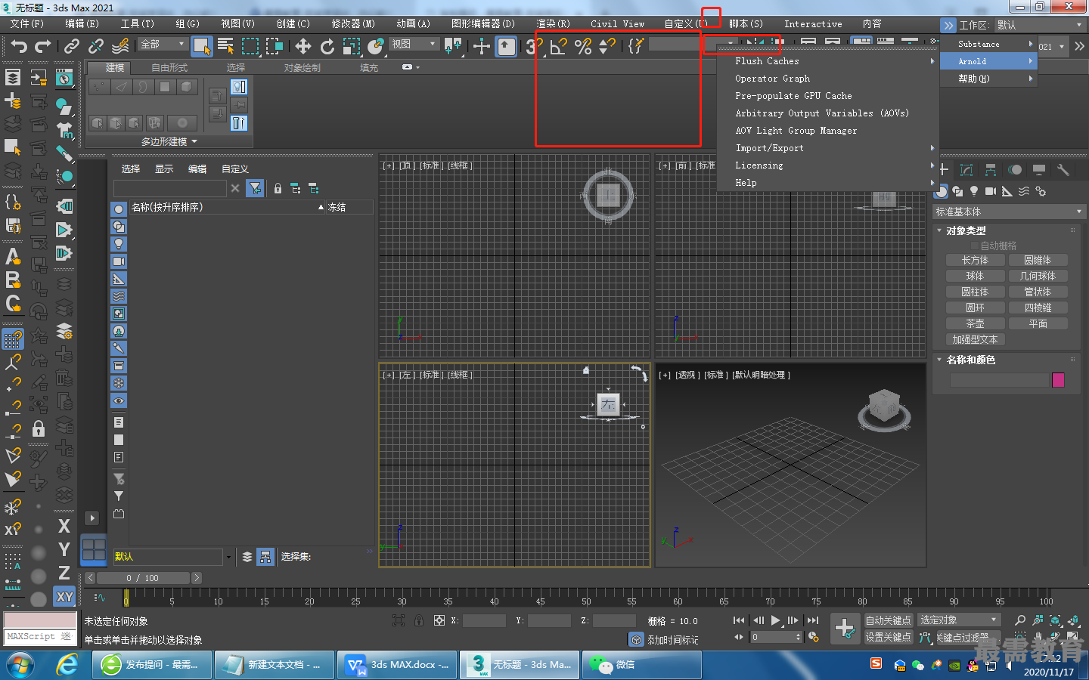Switch to the 自由形式 ribbon tab
Viewport: 1089px width, 680px height.
(x=169, y=68)
